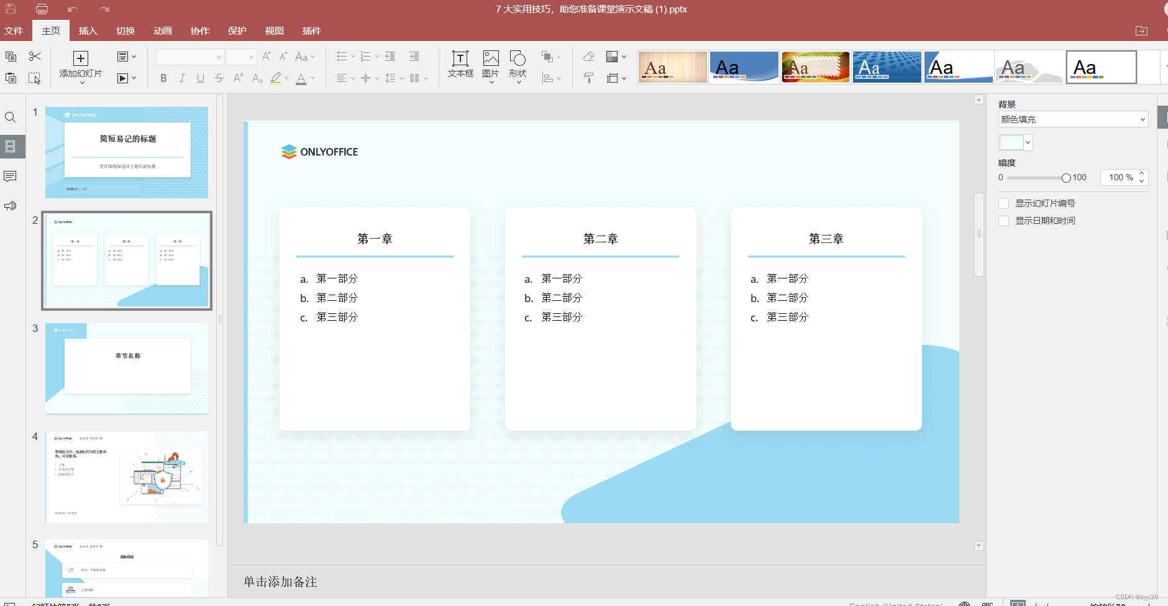Toggle italic formatting
Image resolution: width=1168 pixels, height=606 pixels.
click(x=182, y=78)
